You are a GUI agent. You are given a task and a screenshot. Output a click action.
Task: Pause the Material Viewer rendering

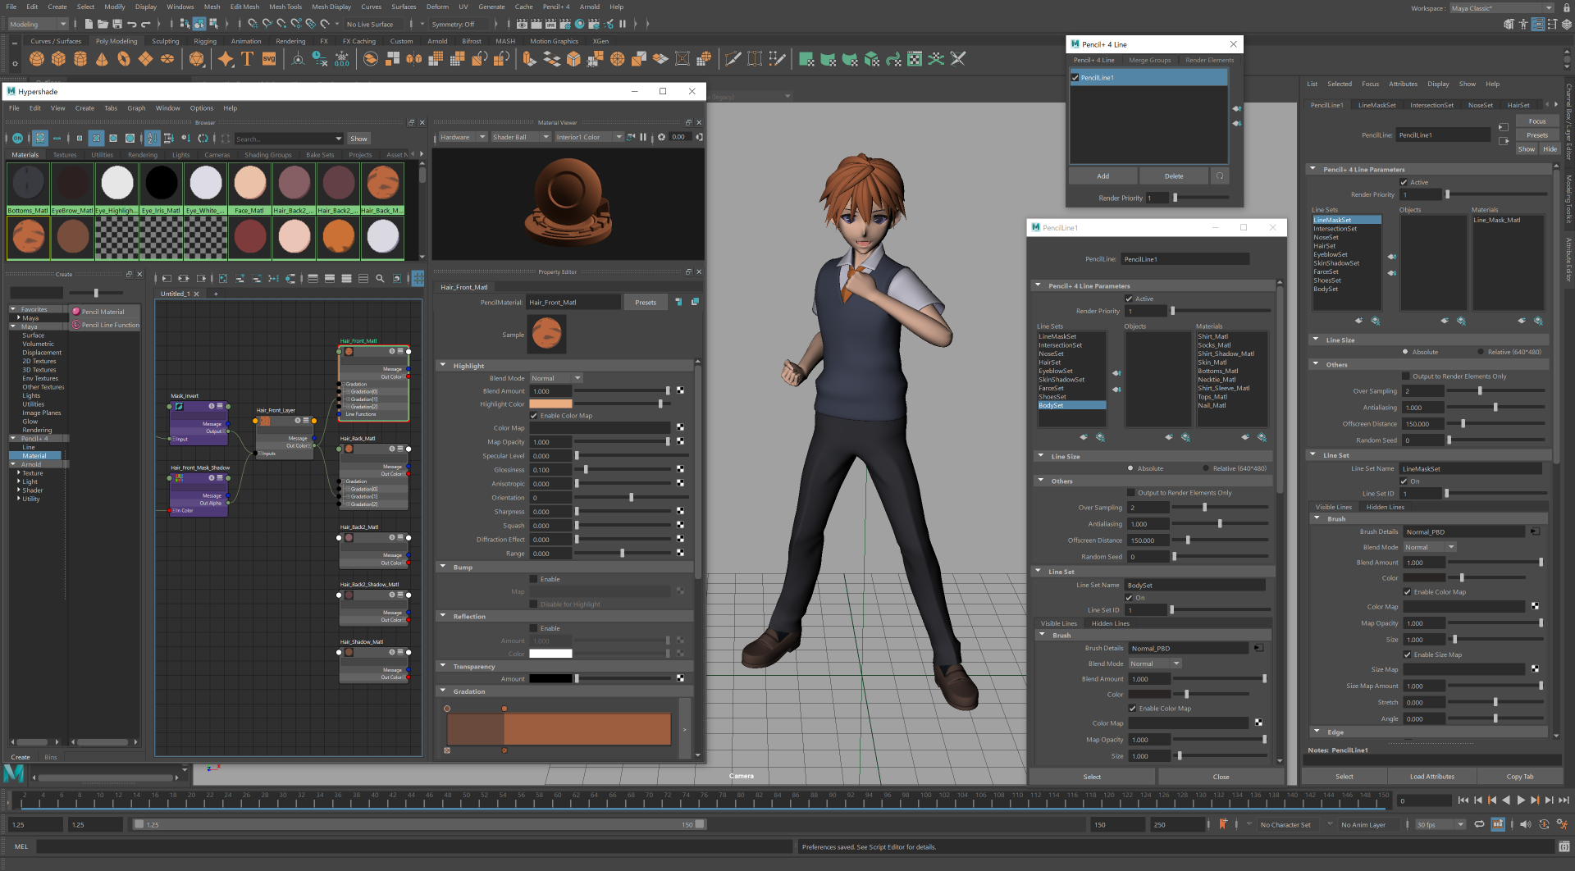coord(643,137)
